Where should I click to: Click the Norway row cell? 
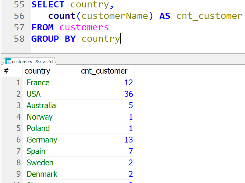click(x=51, y=117)
